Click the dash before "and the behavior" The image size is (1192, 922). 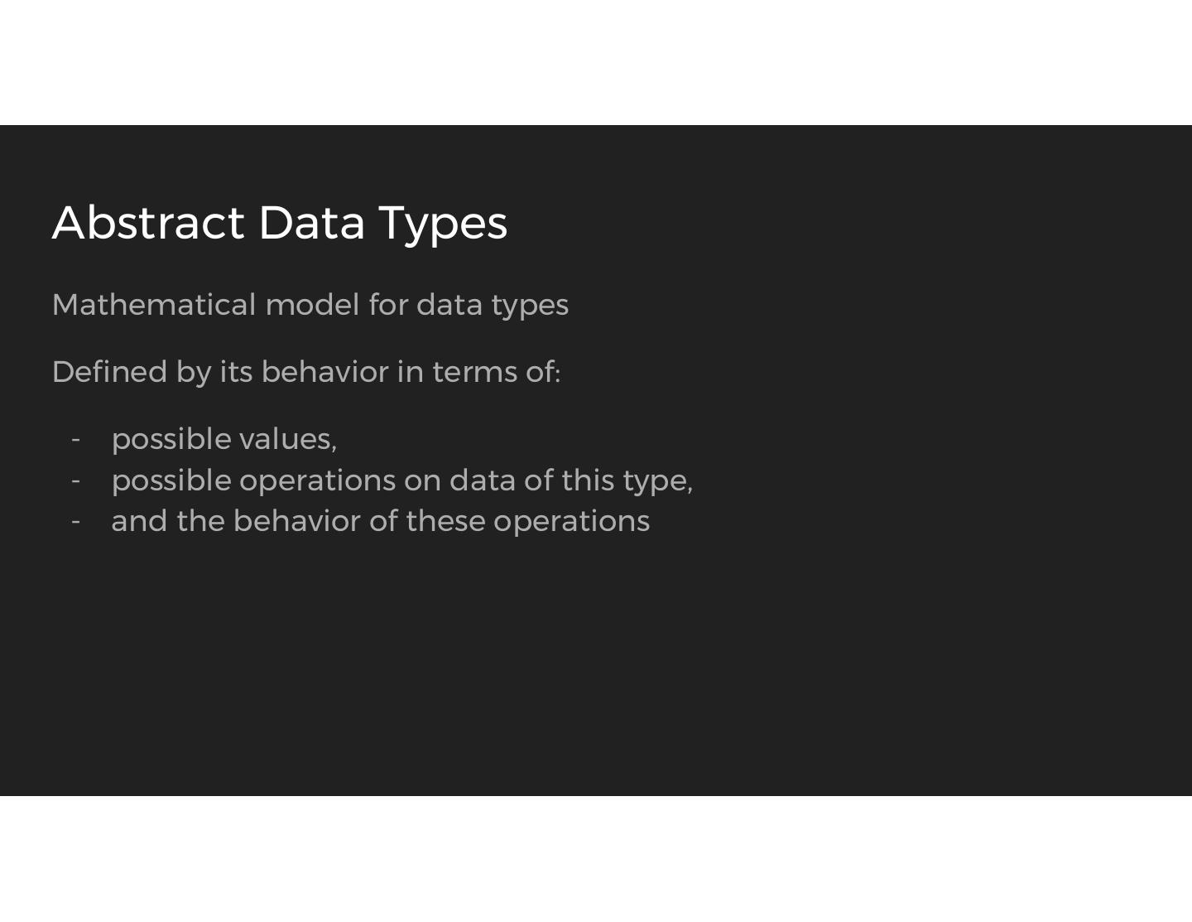[75, 521]
